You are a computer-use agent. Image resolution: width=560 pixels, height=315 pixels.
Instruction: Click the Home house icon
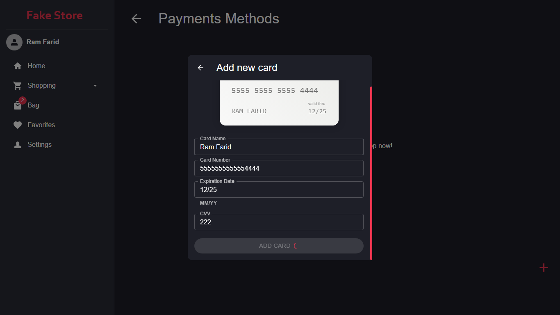coord(18,66)
